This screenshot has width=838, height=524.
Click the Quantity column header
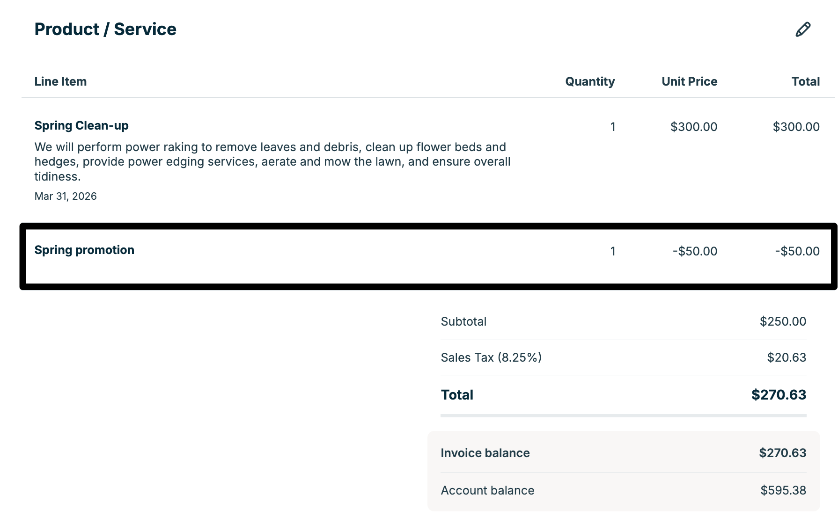point(589,81)
